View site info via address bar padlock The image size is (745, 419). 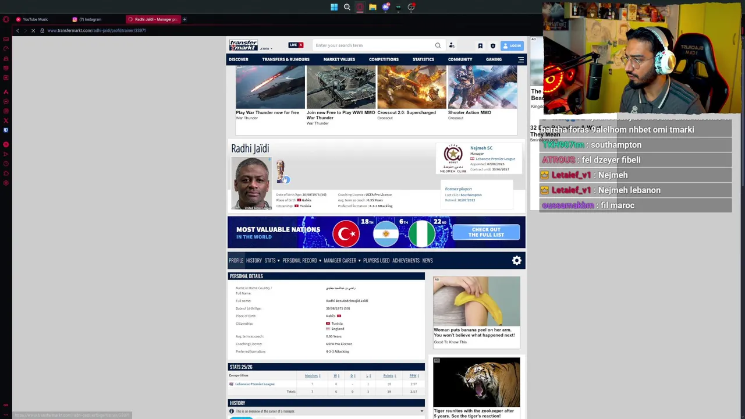(x=42, y=30)
